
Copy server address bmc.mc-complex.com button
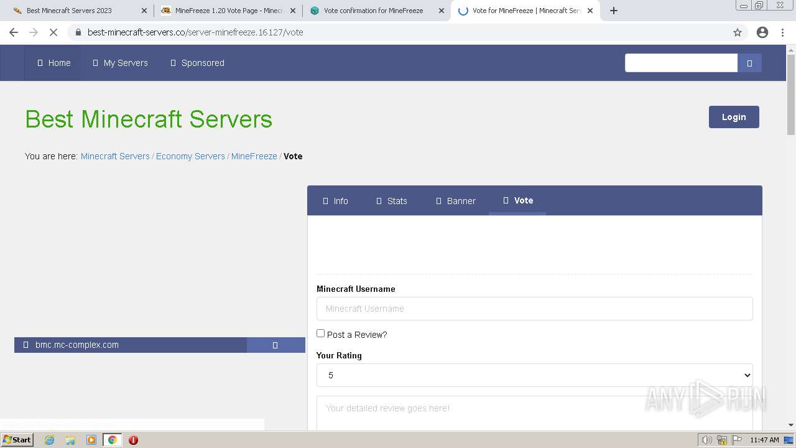[275, 345]
